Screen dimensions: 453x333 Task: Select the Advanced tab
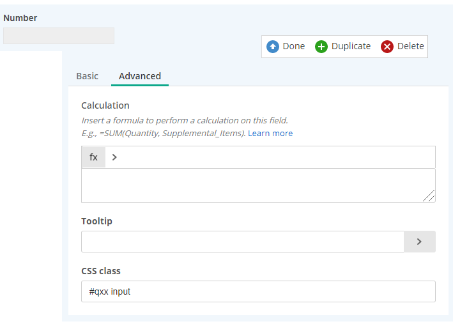[x=140, y=76]
